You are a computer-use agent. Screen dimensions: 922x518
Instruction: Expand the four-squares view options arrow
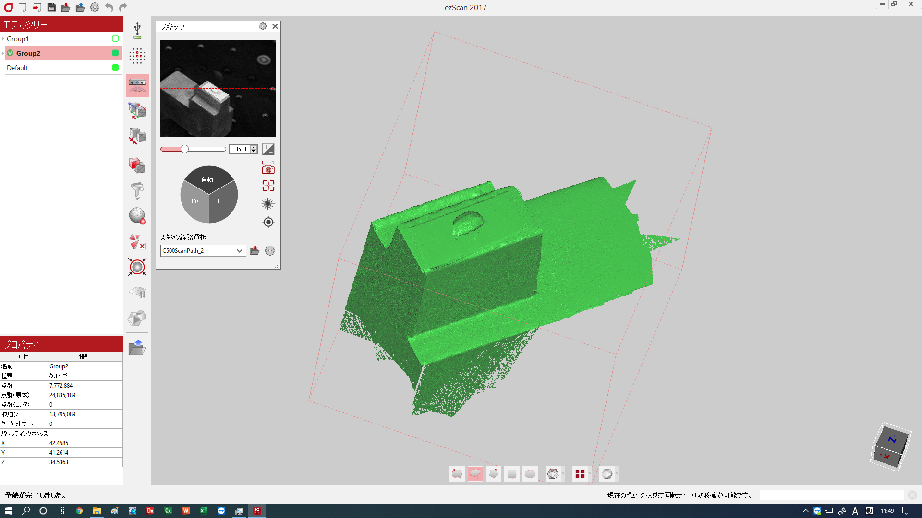click(x=590, y=473)
